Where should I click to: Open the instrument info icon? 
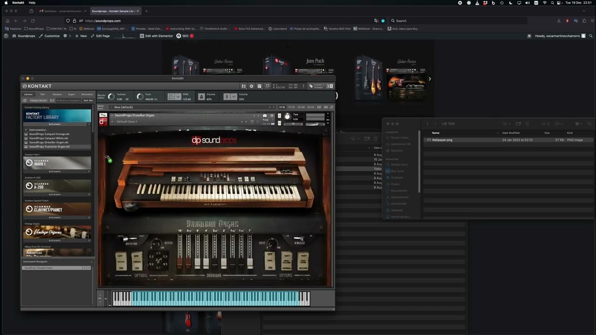[272, 115]
